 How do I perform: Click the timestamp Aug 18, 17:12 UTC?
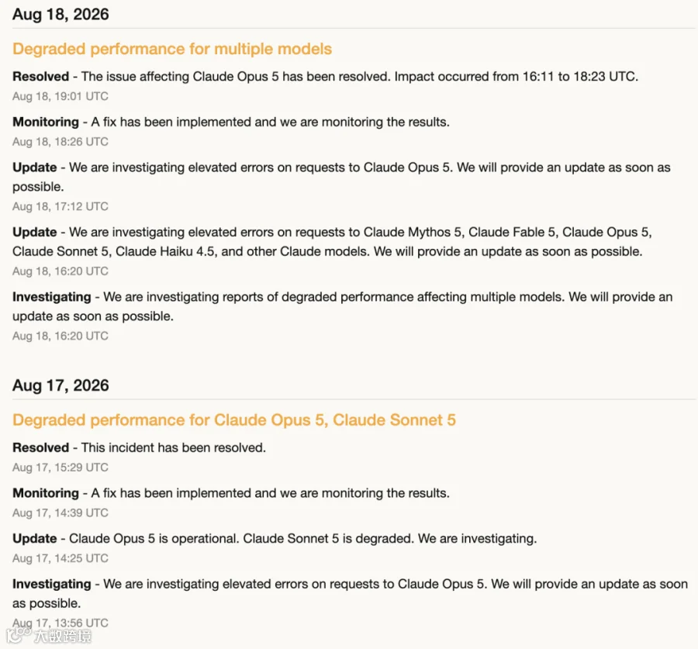[60, 206]
